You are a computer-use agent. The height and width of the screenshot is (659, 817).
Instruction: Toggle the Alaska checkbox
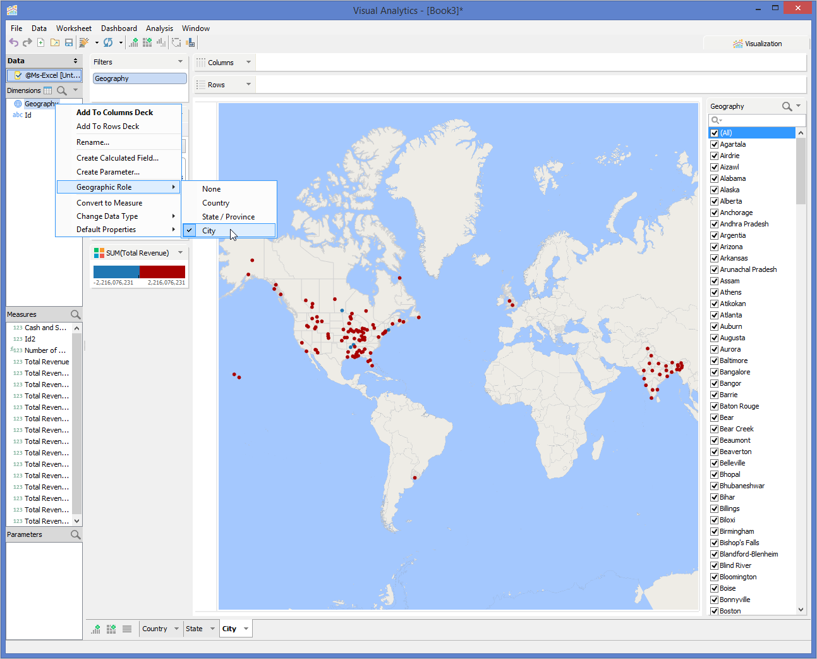point(714,190)
